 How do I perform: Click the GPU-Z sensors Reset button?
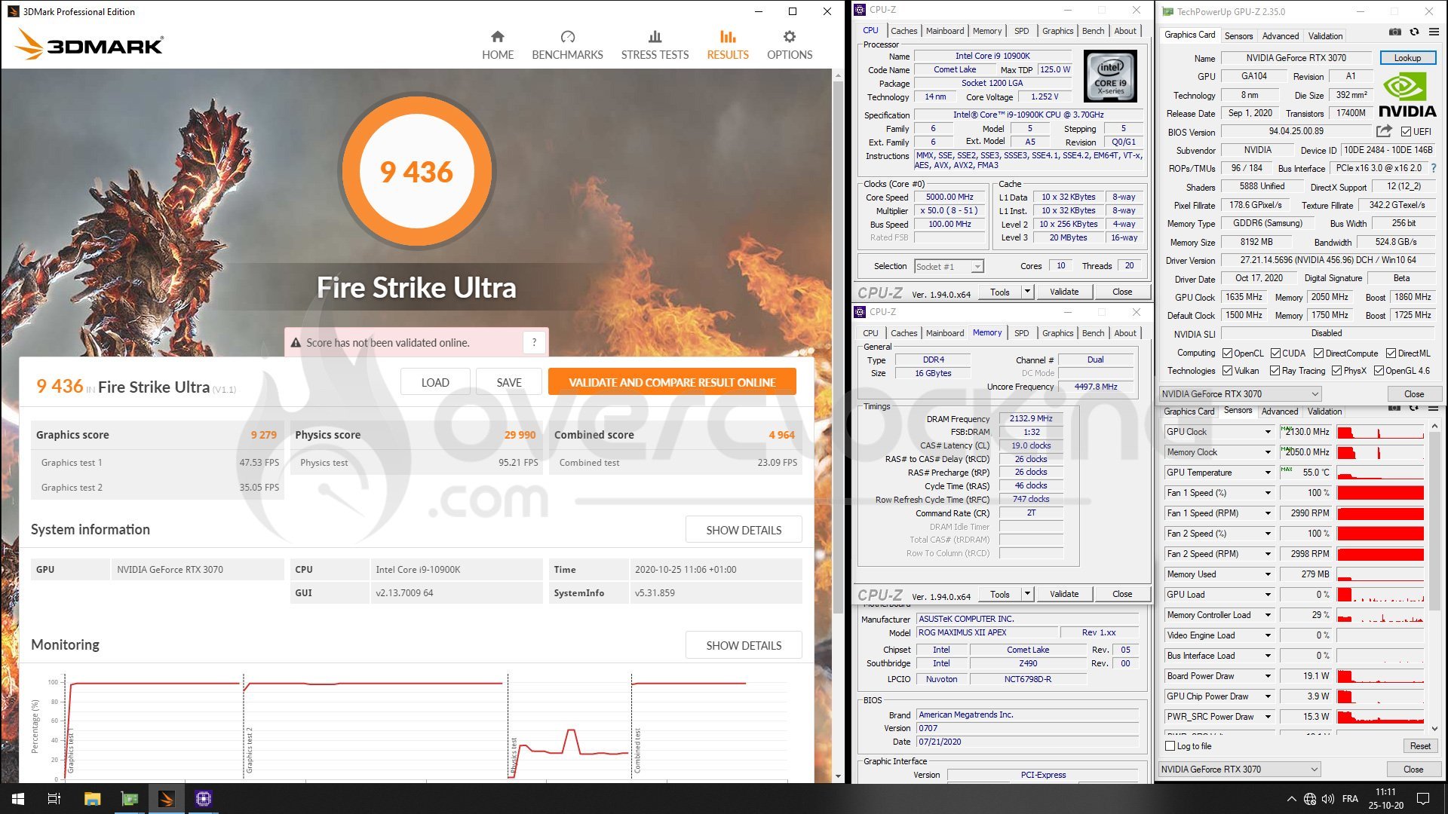tap(1420, 746)
